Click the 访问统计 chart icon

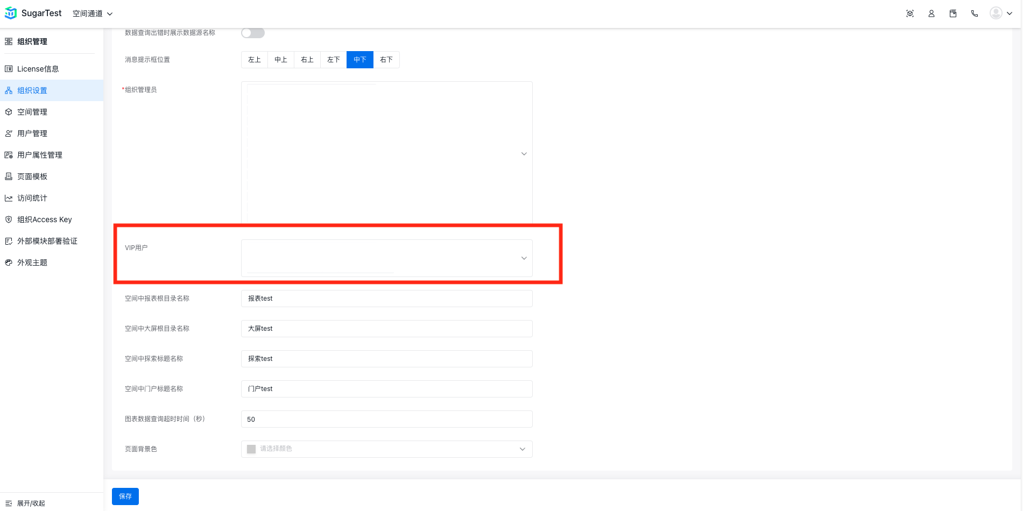click(9, 198)
